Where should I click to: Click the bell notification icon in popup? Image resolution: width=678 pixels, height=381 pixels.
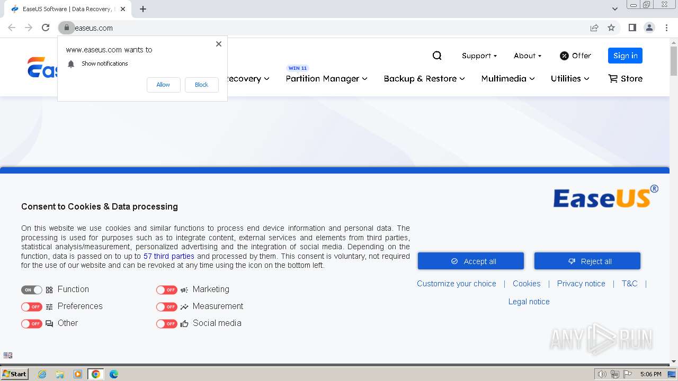click(71, 64)
